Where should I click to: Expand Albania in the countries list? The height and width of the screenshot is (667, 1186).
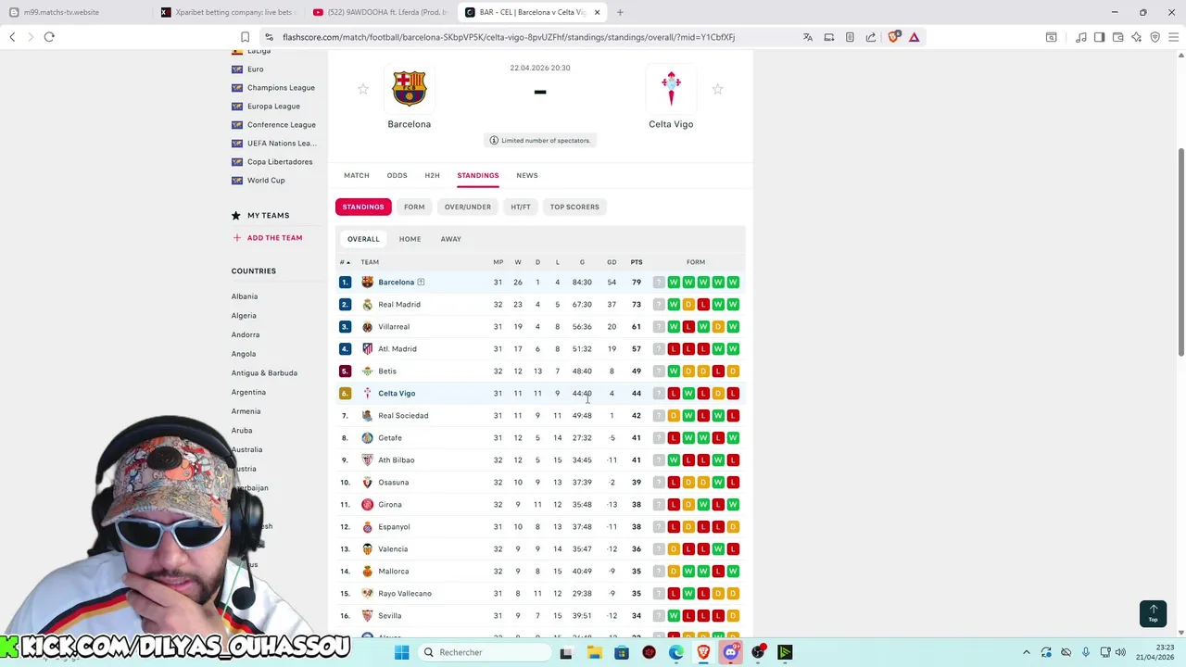(245, 296)
